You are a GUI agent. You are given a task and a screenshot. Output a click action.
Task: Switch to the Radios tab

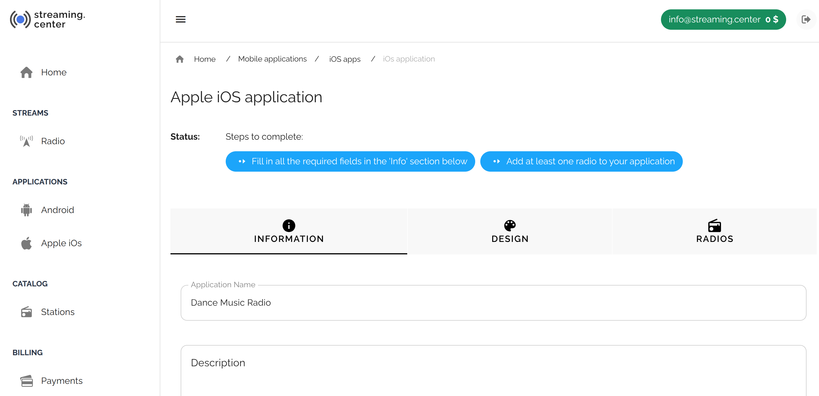click(x=715, y=231)
